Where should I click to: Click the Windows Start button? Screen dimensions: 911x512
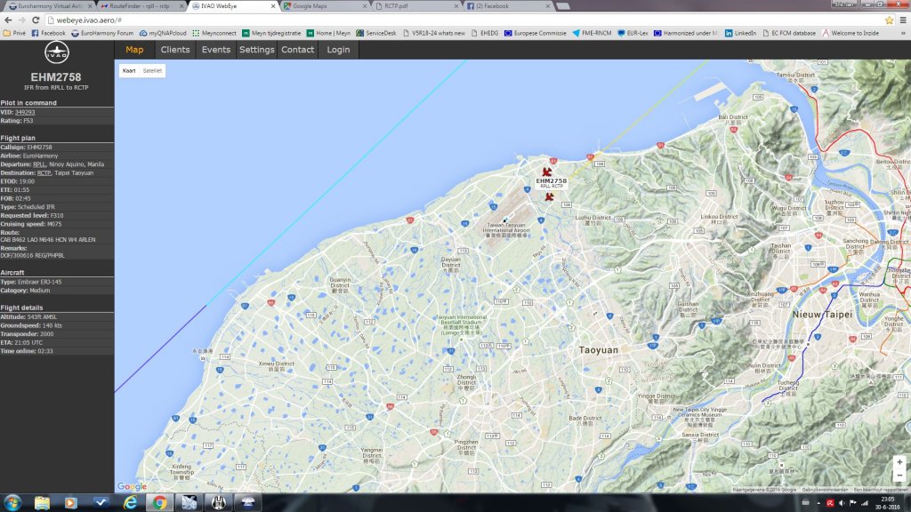click(x=14, y=502)
